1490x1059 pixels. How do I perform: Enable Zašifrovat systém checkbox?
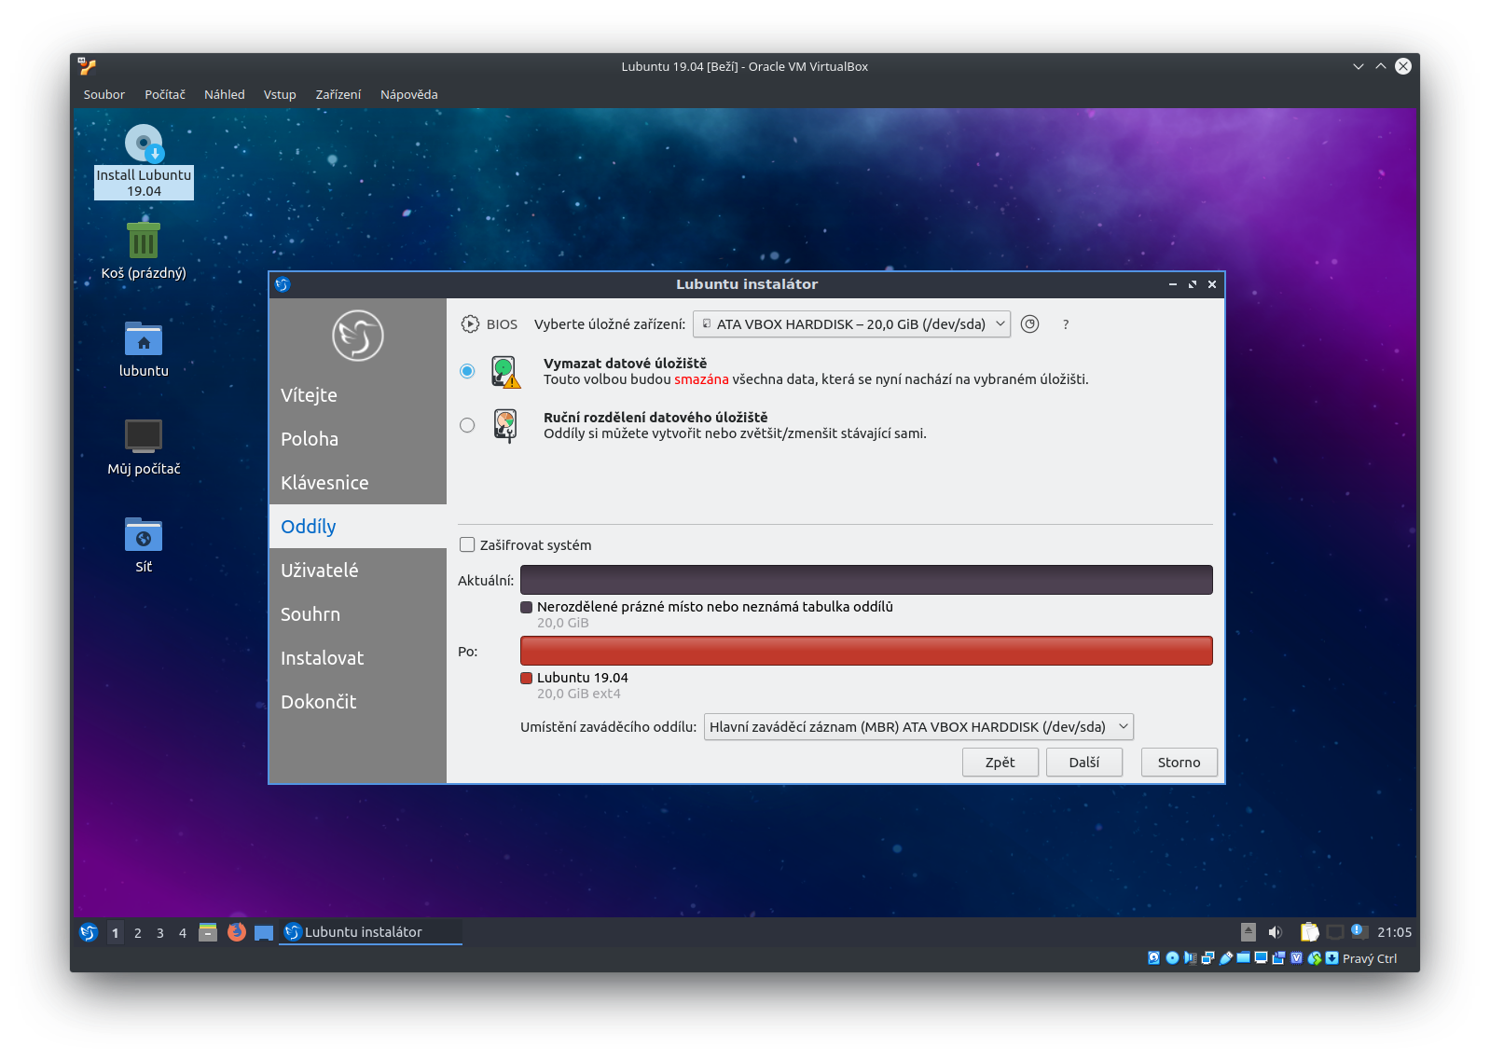[467, 544]
